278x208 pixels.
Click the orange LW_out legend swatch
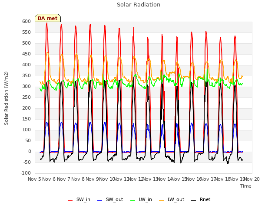[161, 200]
